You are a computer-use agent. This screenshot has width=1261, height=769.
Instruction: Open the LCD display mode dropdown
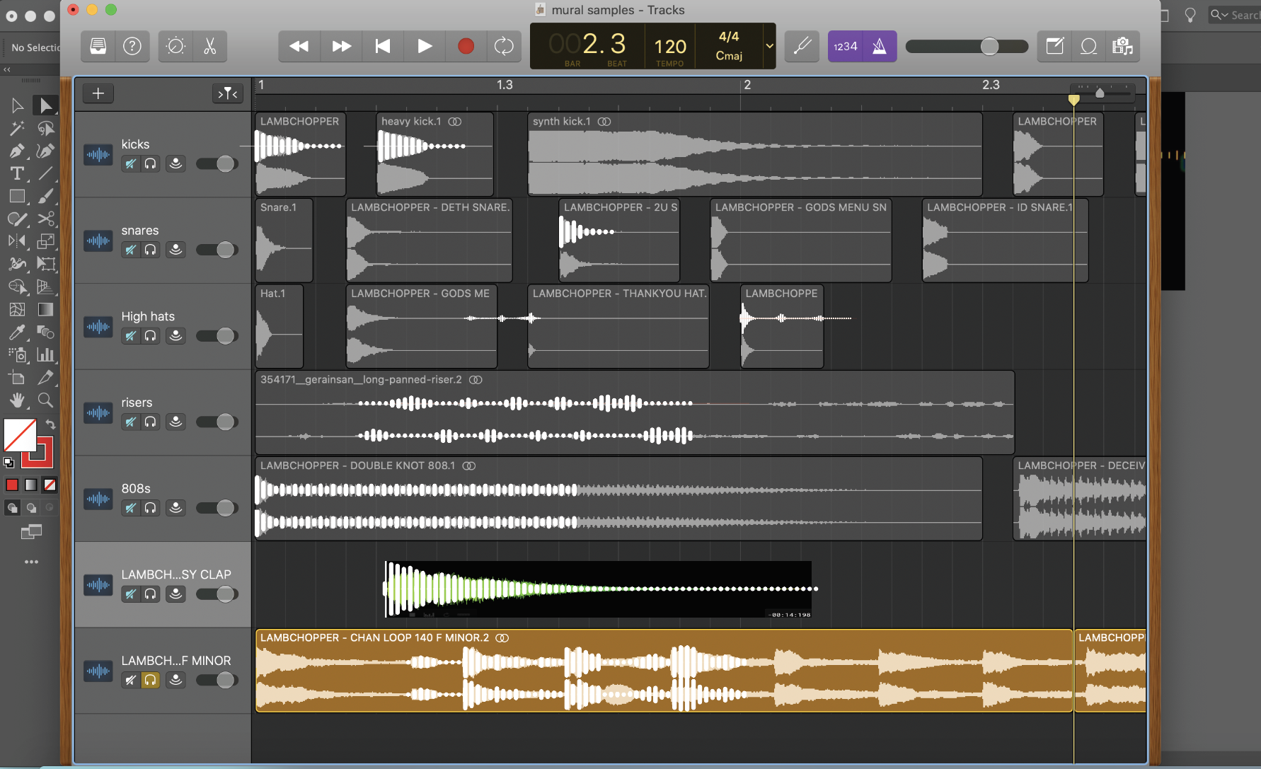point(769,47)
